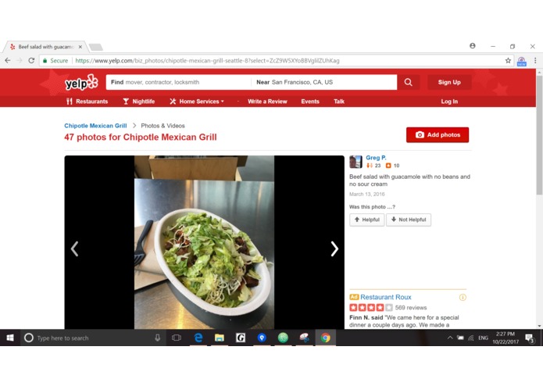Click the Add photos button
The image size is (543, 386).
(438, 134)
